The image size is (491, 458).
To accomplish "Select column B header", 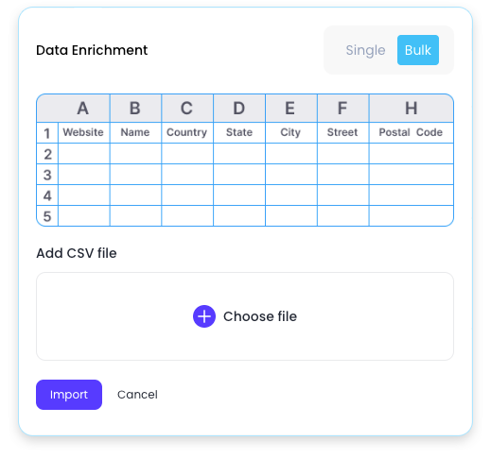I will 135,109.
